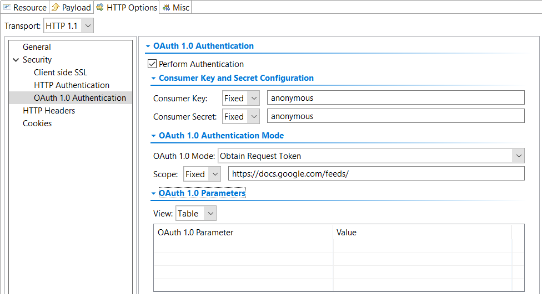Image resolution: width=542 pixels, height=294 pixels.
Task: Collapse OAuth 1.0 Authentication Mode section
Action: [153, 136]
